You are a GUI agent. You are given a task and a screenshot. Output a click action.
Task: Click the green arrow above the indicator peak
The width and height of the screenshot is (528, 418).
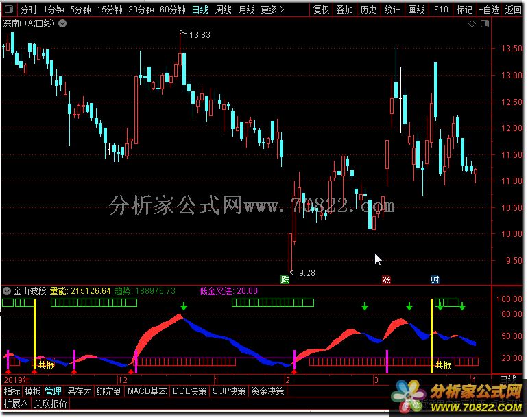pyautogui.click(x=184, y=306)
